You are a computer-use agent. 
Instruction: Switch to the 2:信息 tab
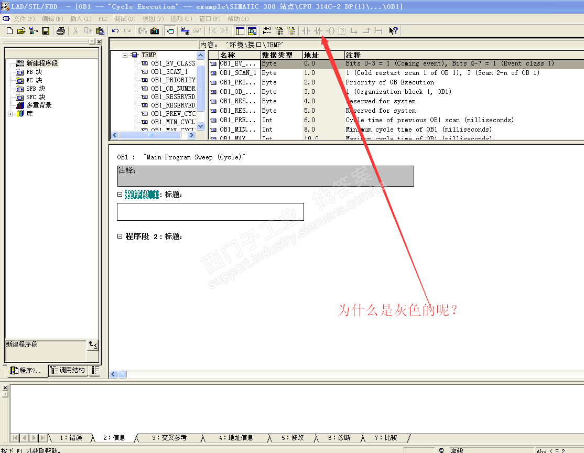(x=114, y=438)
